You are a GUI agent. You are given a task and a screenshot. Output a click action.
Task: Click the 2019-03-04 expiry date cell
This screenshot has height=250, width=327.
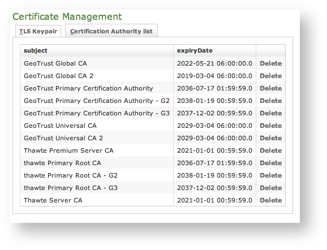214,76
